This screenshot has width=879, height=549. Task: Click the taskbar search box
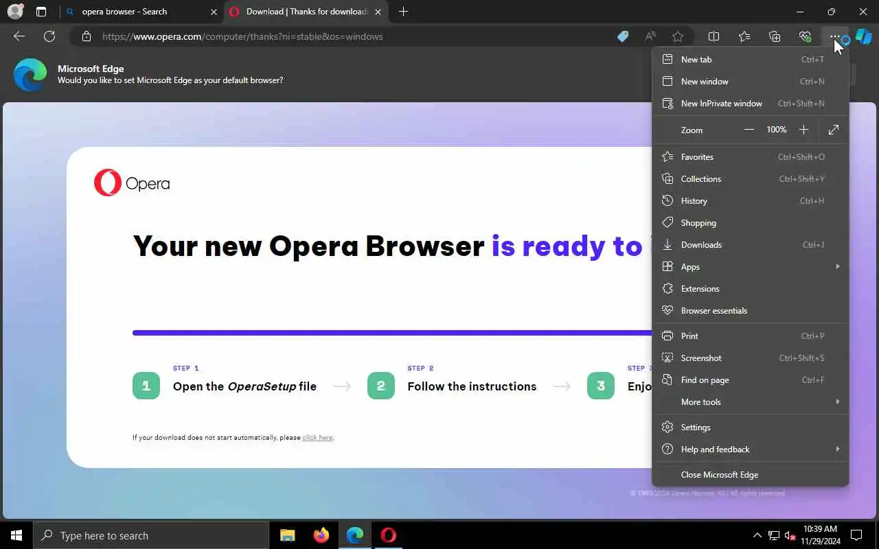tap(151, 535)
